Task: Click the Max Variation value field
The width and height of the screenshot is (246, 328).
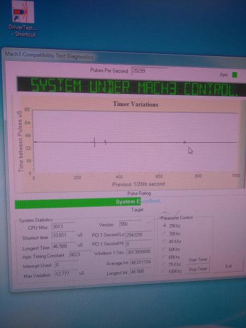Action: tap(67, 273)
